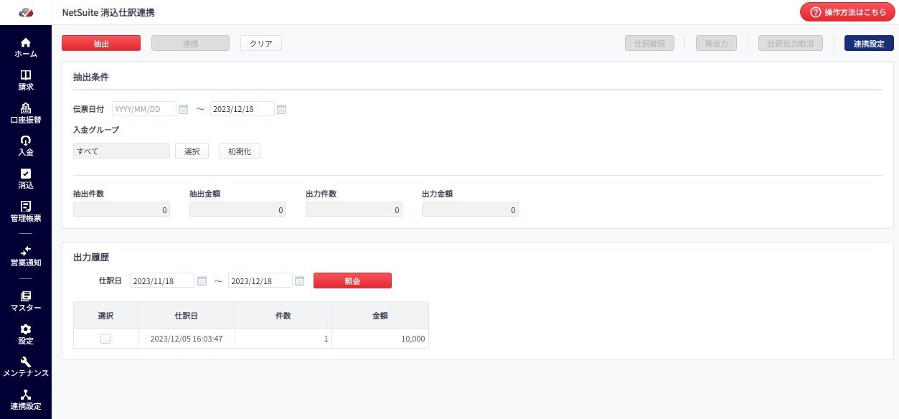Click 出力履歴 section heading

[91, 256]
